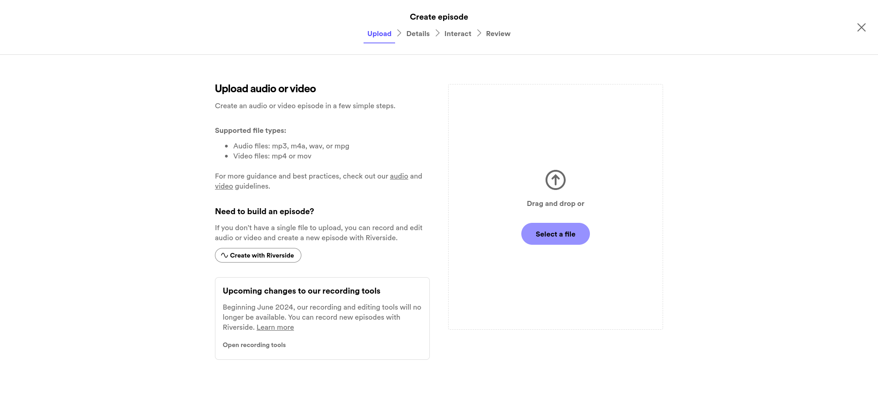Click the chevron between Details and Interact
This screenshot has width=878, height=416.
[x=437, y=33]
